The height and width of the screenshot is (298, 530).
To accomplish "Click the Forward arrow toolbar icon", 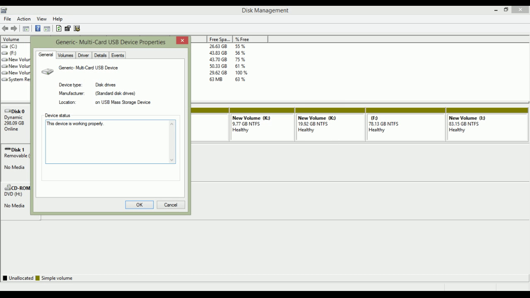I will pos(14,29).
